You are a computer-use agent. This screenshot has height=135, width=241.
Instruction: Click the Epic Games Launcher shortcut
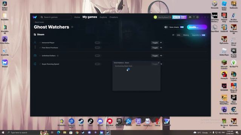119,123
